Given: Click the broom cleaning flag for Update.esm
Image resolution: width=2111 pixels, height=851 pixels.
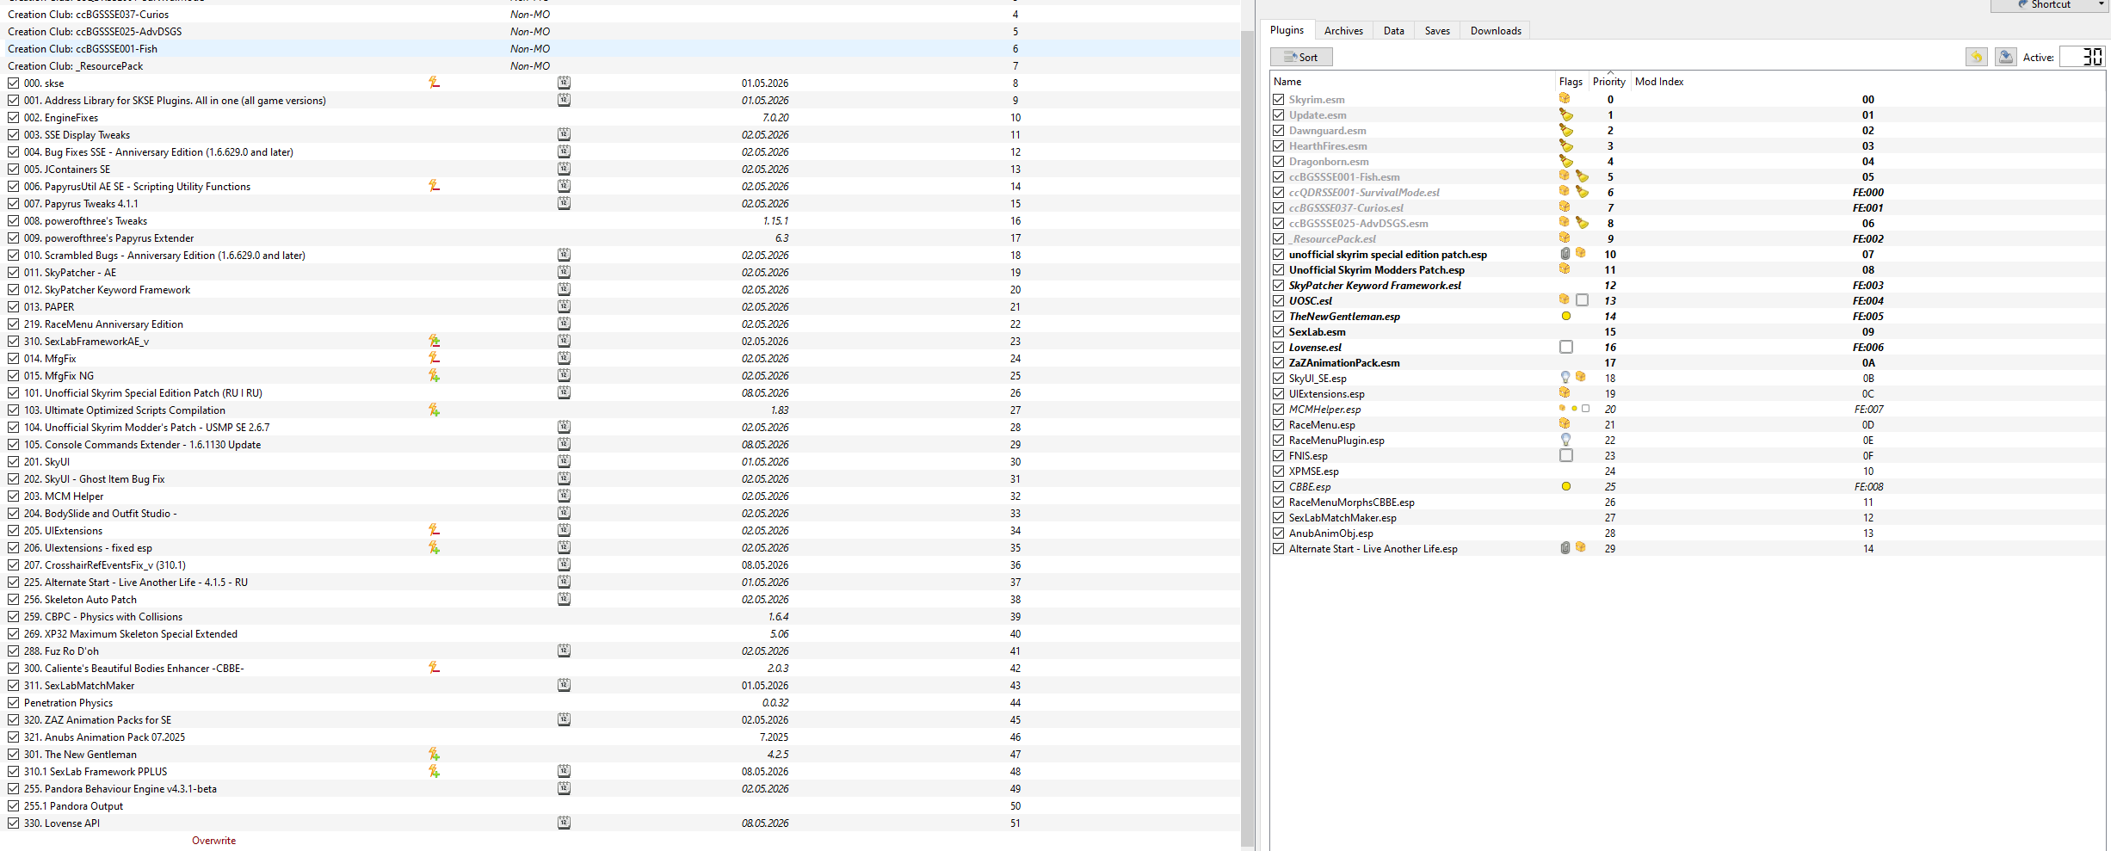Looking at the screenshot, I should (1565, 114).
